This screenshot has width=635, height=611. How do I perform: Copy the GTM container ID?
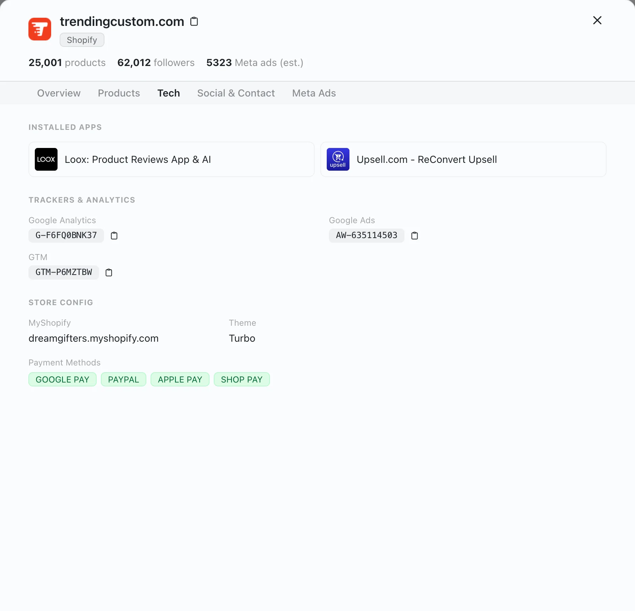[109, 273]
